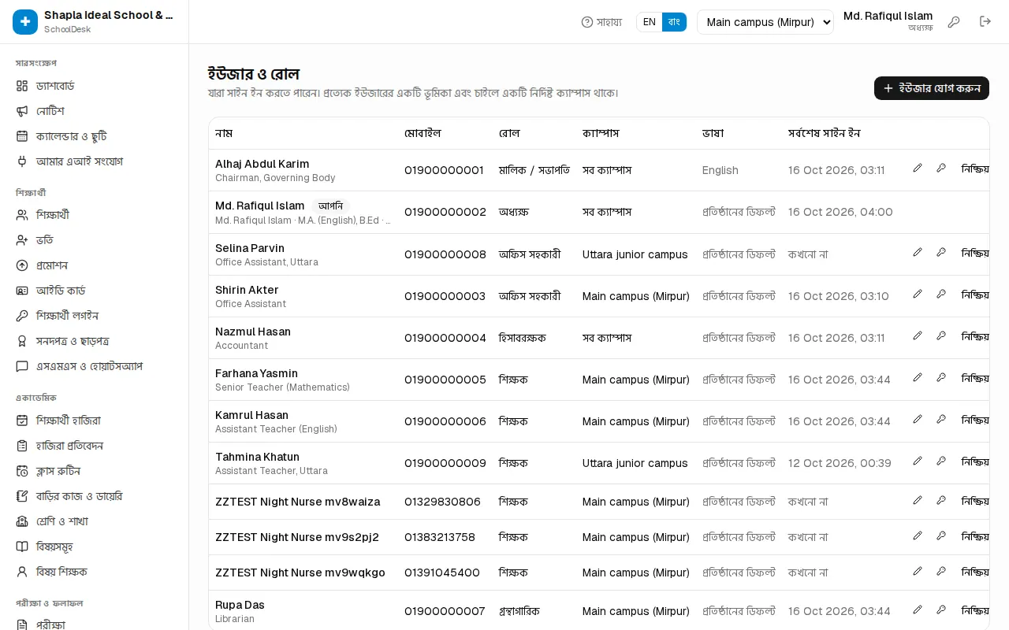1009x630 pixels.
Task: Click the ইউজার যোগ করুন button
Action: (932, 88)
